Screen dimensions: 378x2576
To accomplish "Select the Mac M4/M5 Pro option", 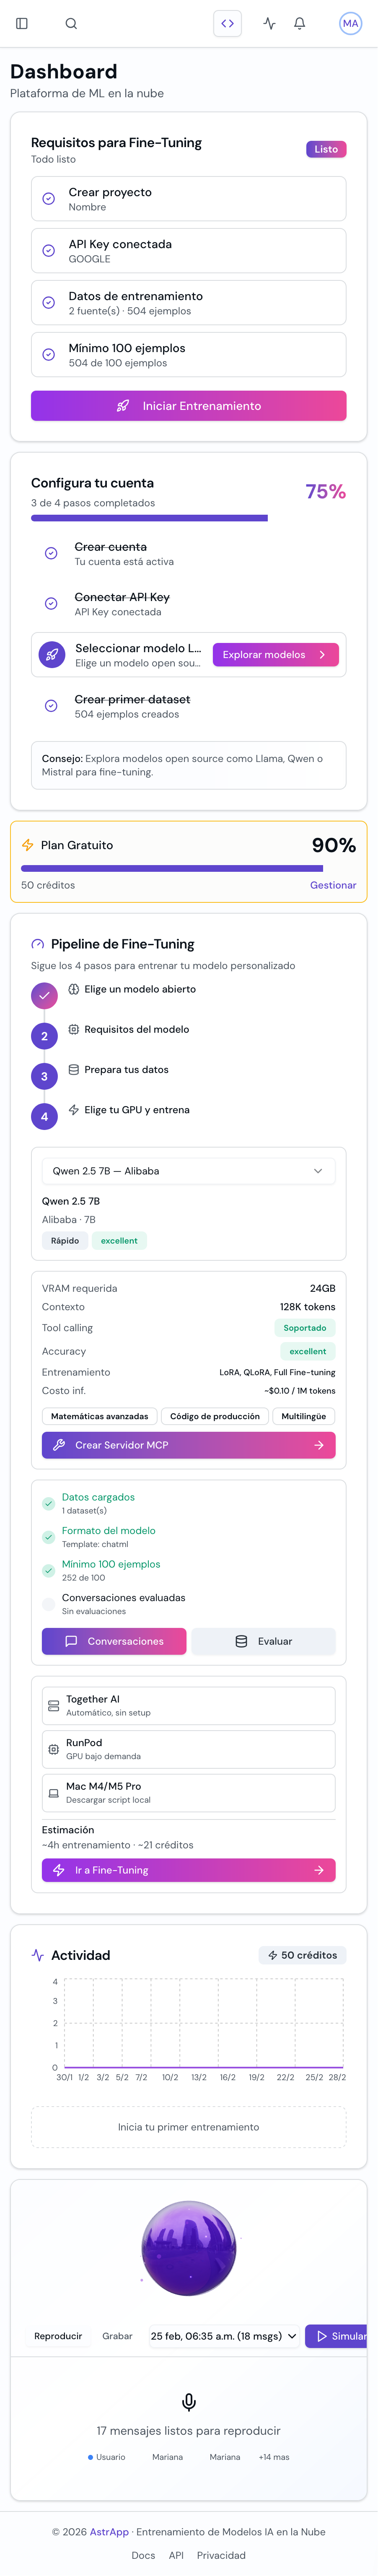I will point(189,1793).
